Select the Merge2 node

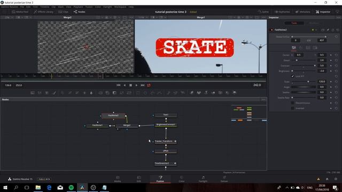127,125
